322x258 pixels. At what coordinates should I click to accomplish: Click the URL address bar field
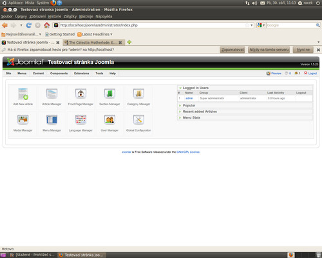point(153,25)
